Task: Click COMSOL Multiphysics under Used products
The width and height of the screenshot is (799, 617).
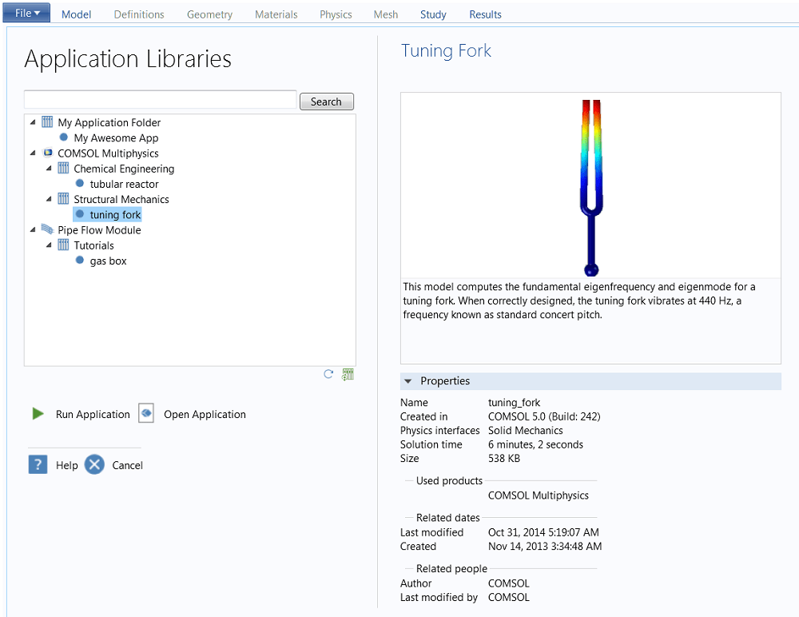Action: 538,496
